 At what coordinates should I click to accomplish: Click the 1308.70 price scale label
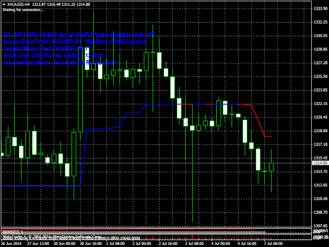(x=321, y=212)
